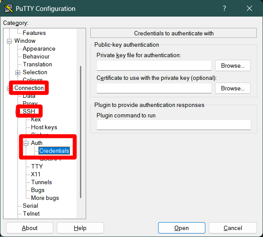
Task: Open the Tunnels settings category
Action: pos(42,182)
